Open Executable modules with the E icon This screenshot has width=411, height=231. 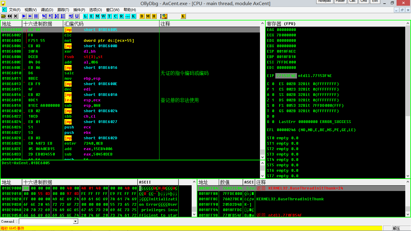[91, 16]
